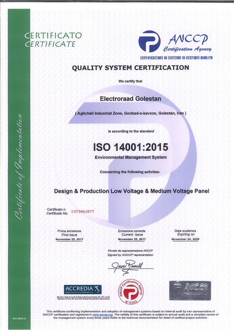Select the certificate number 1375061877

point(82,211)
